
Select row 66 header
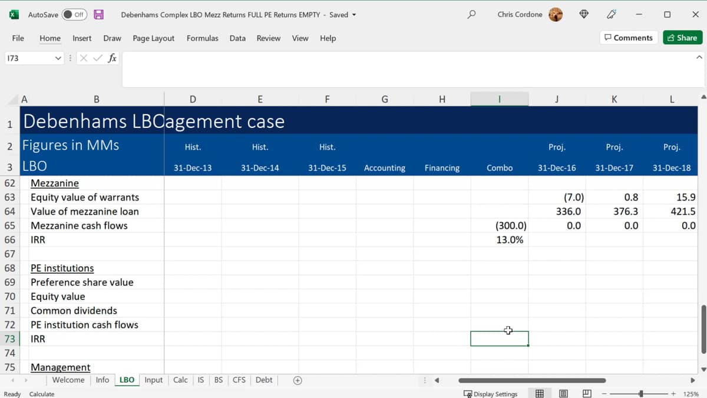pyautogui.click(x=10, y=239)
